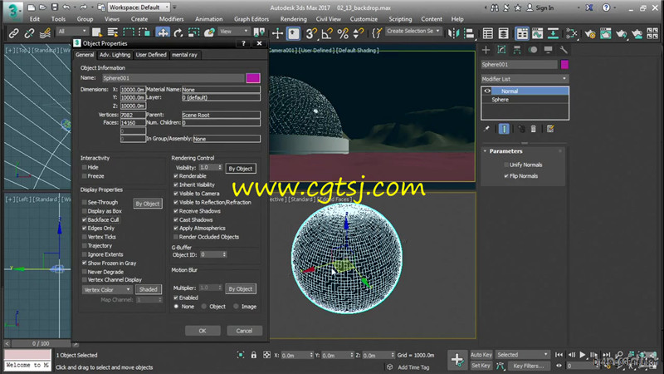Viewport: 664px width, 374px height.
Task: Switch to mental ray tab
Action: coord(184,55)
